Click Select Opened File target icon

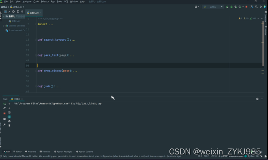(x=13, y=12)
